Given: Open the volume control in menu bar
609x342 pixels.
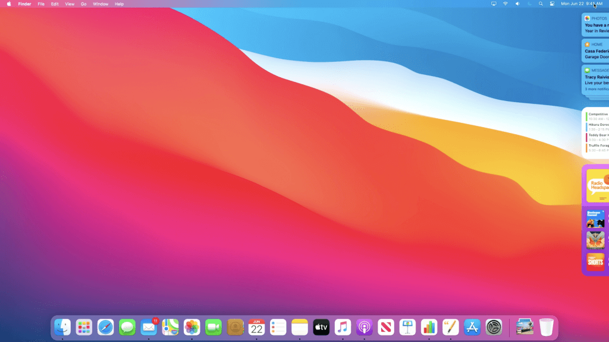Looking at the screenshot, I should click(x=517, y=4).
